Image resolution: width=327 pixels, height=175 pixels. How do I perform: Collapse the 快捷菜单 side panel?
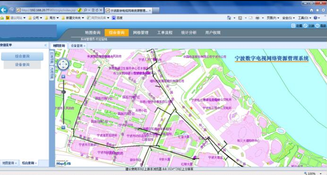46,45
